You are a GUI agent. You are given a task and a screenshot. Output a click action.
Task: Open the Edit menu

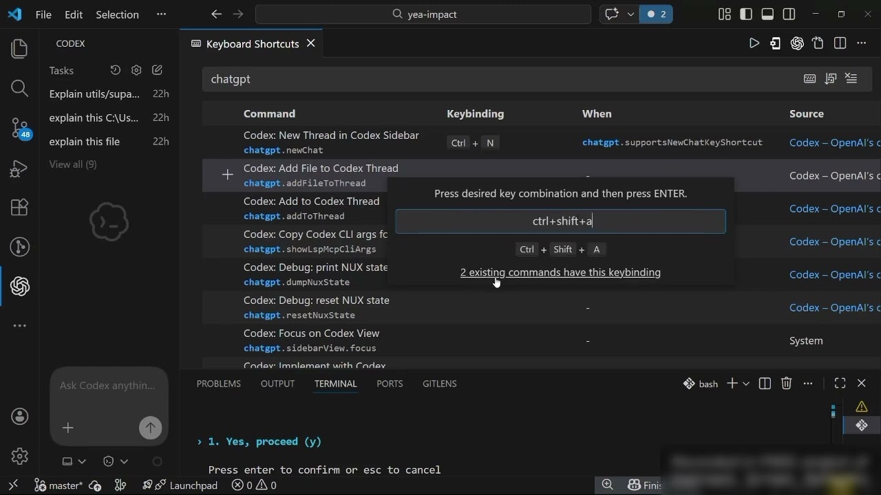74,14
